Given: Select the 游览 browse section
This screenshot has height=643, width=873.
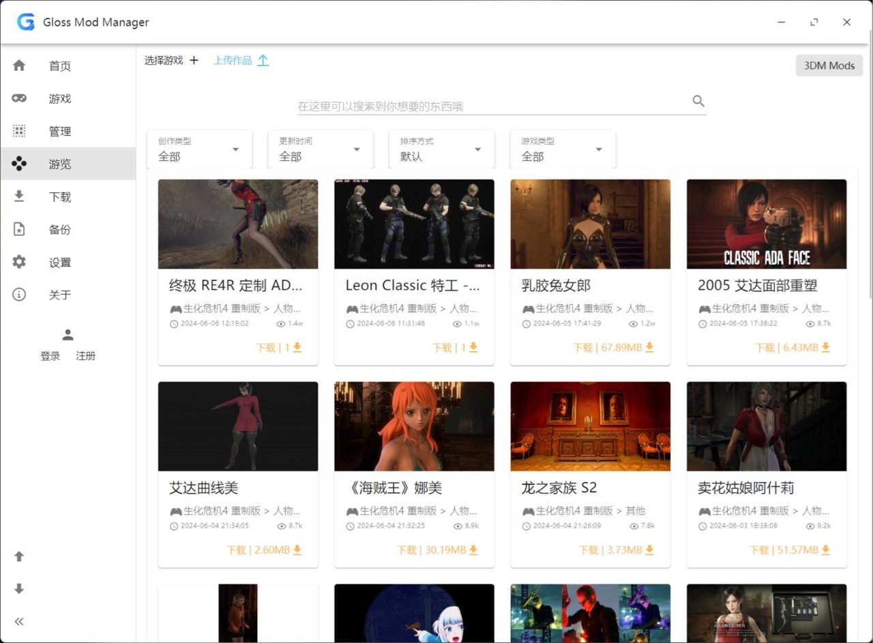Looking at the screenshot, I should (x=68, y=164).
